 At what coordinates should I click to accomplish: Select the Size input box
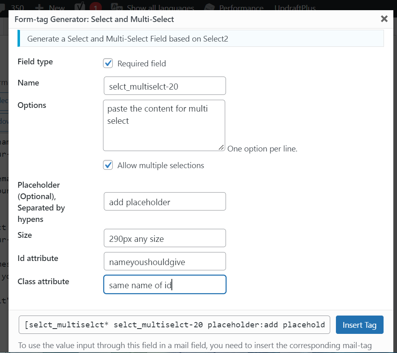click(165, 238)
